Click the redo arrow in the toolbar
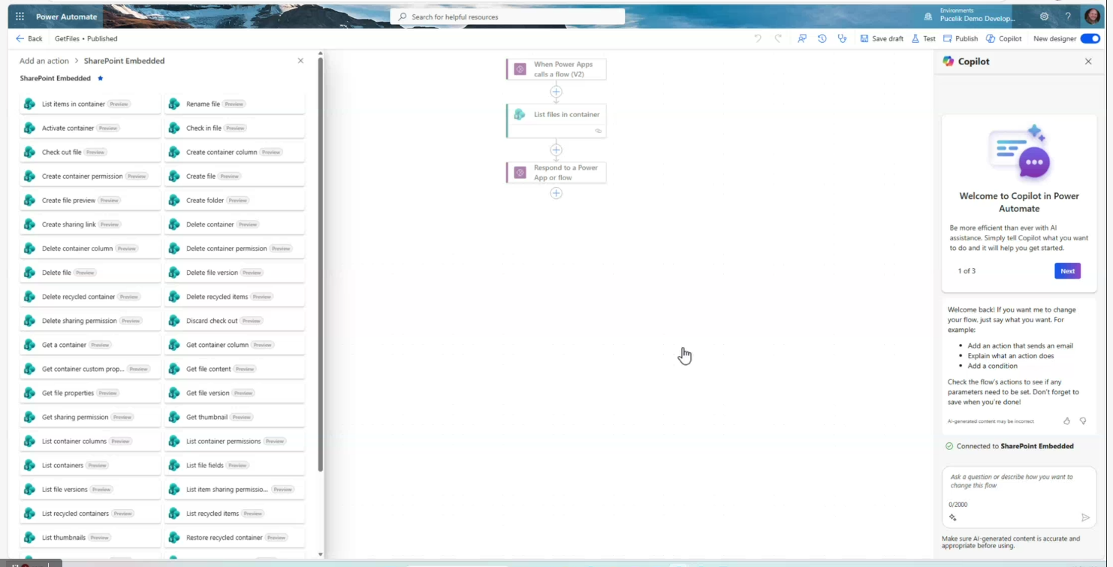Screen dimensions: 1113x567 (x=778, y=38)
